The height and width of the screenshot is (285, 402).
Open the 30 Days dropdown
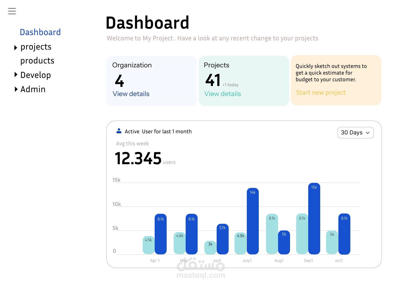coord(355,133)
